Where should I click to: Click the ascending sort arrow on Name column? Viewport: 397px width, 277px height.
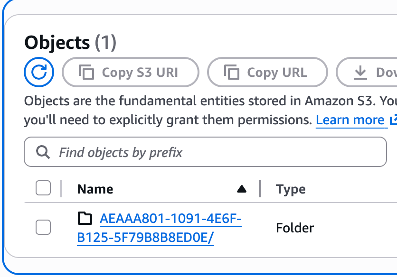(242, 189)
